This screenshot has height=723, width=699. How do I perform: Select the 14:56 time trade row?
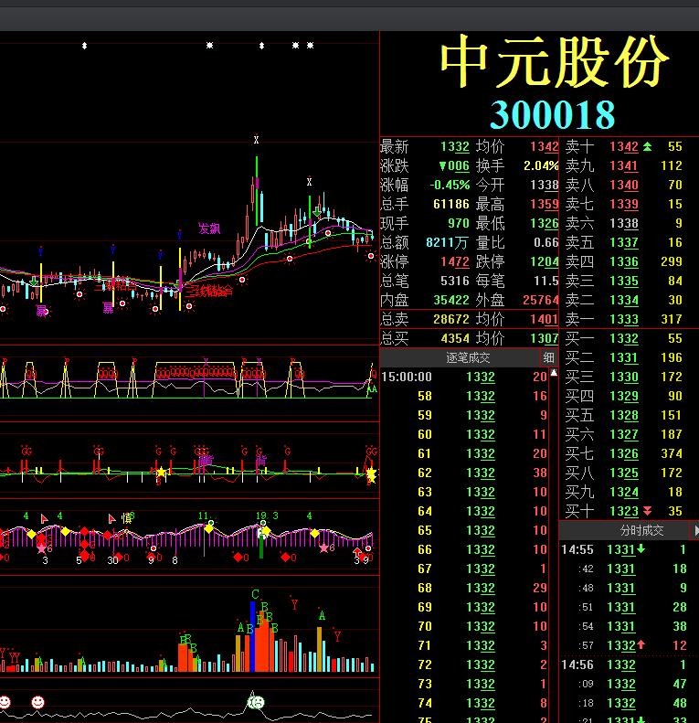click(624, 665)
